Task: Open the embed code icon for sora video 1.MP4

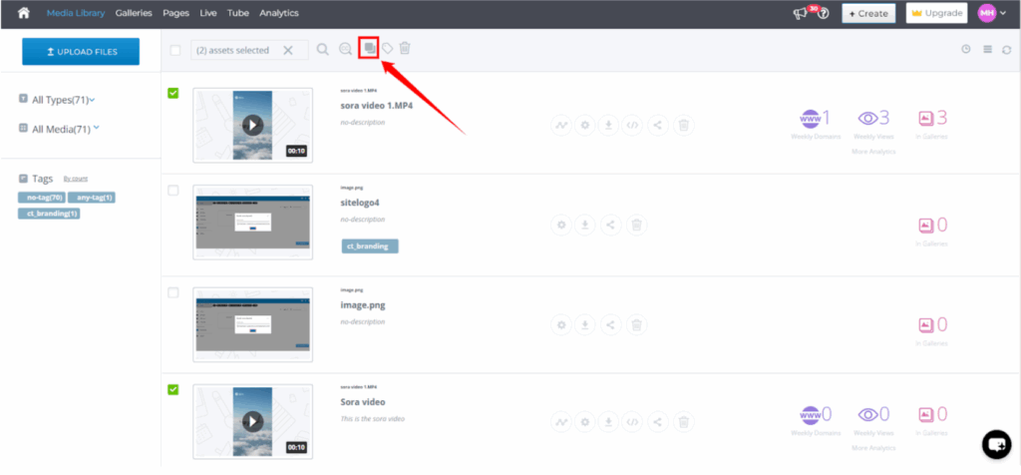Action: [x=632, y=125]
